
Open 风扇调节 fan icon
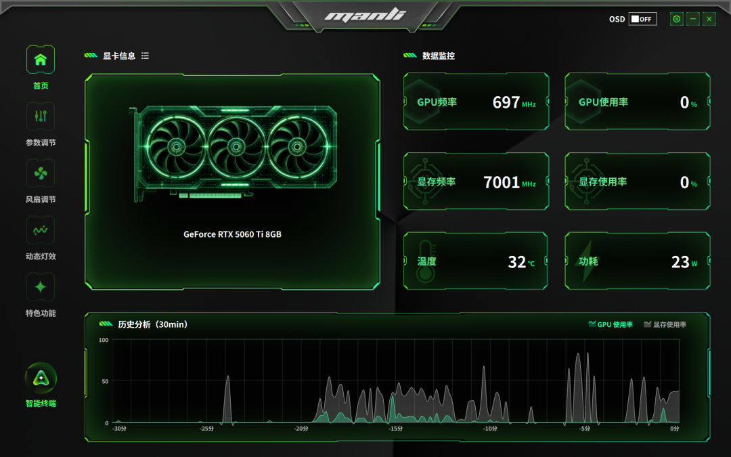coord(41,173)
